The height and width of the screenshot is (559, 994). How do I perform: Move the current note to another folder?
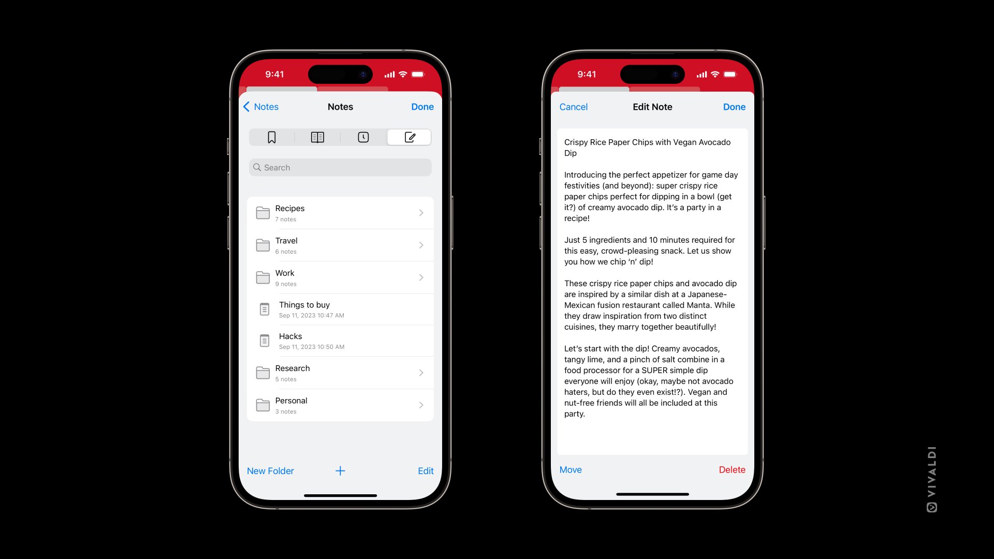click(570, 469)
